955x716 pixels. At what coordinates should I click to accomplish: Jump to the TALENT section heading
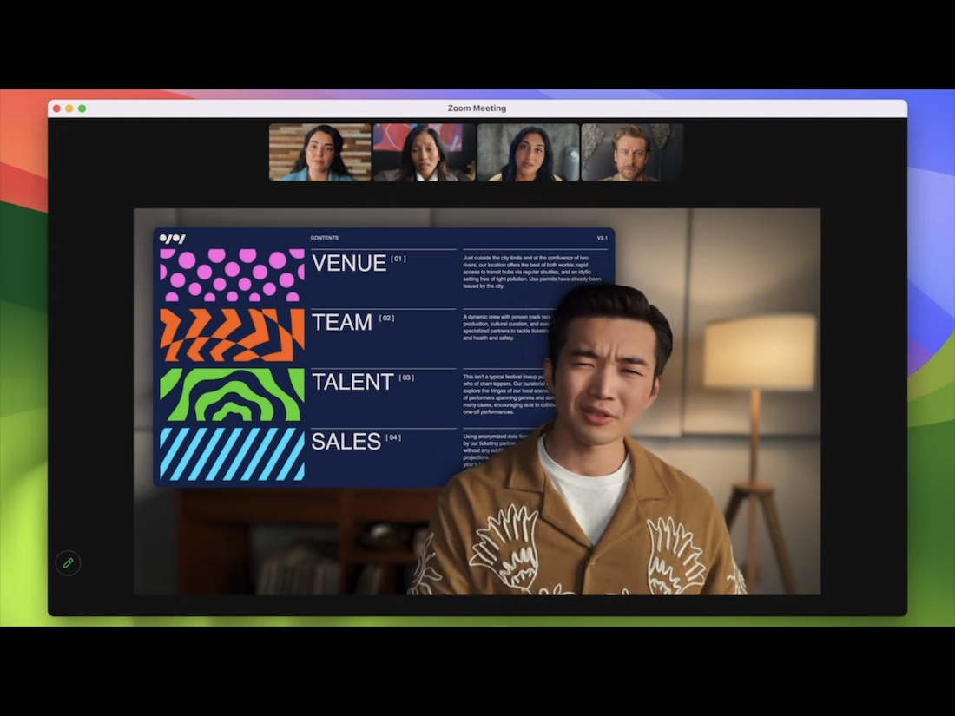pyautogui.click(x=352, y=382)
